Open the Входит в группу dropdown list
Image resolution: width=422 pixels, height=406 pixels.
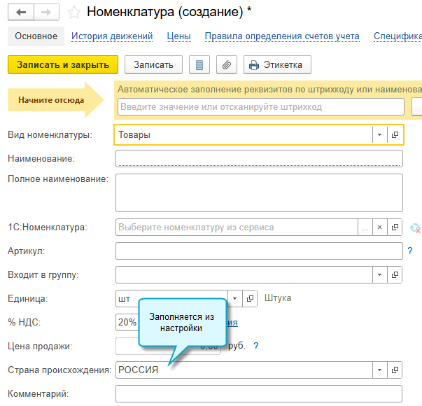point(379,274)
